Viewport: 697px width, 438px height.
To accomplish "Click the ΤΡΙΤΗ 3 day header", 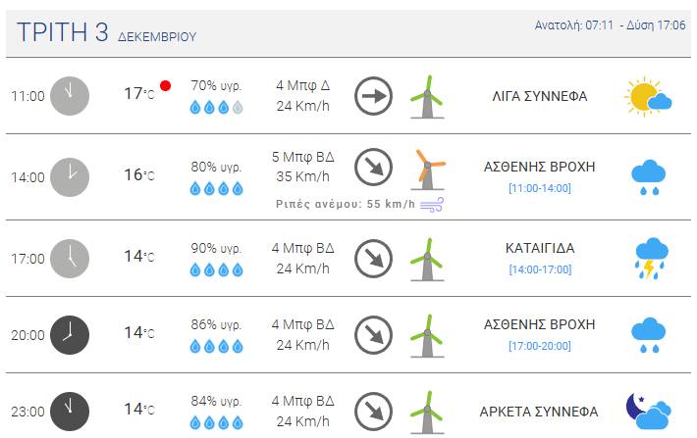I will (x=63, y=32).
